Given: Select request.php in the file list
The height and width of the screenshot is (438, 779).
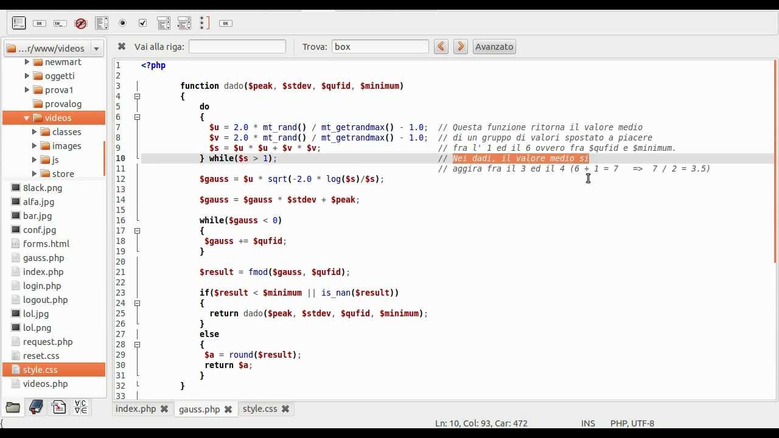Looking at the screenshot, I should (x=47, y=342).
